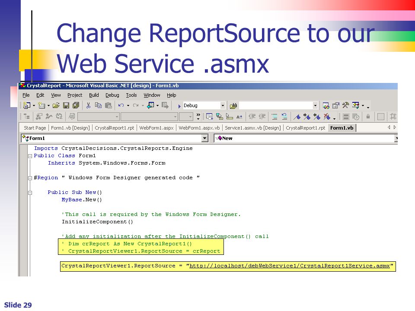
Task: Click the Navigate Forward icon
Action: tap(165, 105)
